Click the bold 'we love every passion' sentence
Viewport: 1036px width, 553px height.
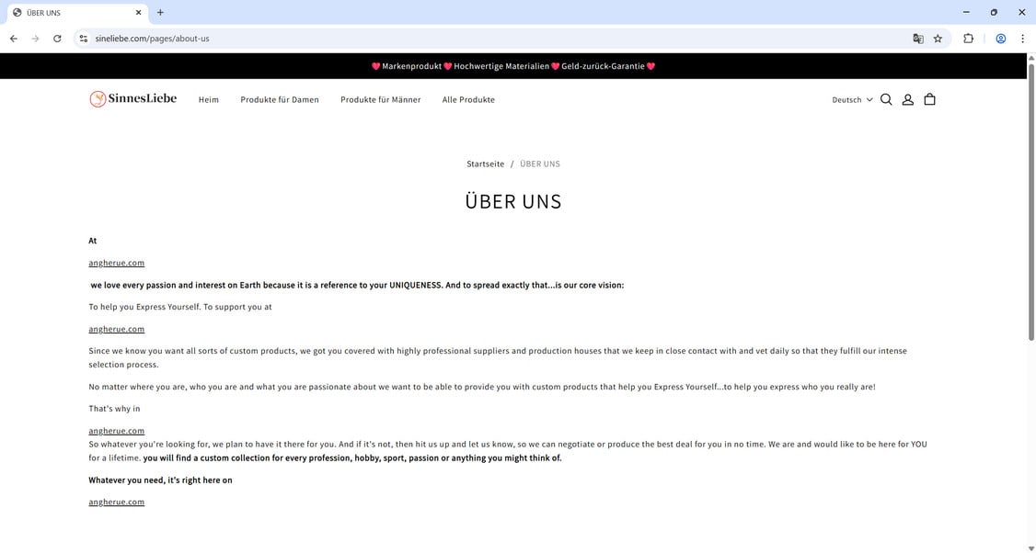pos(357,285)
